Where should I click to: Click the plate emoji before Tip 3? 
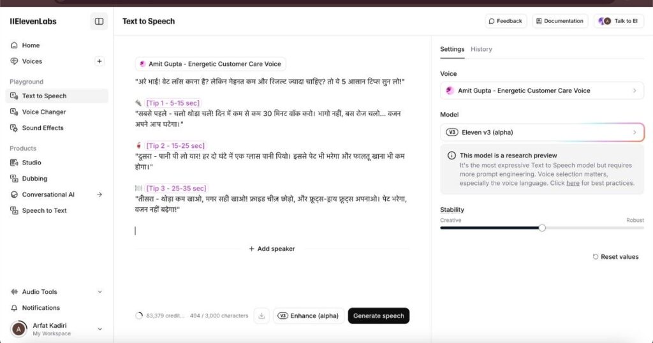pyautogui.click(x=138, y=188)
